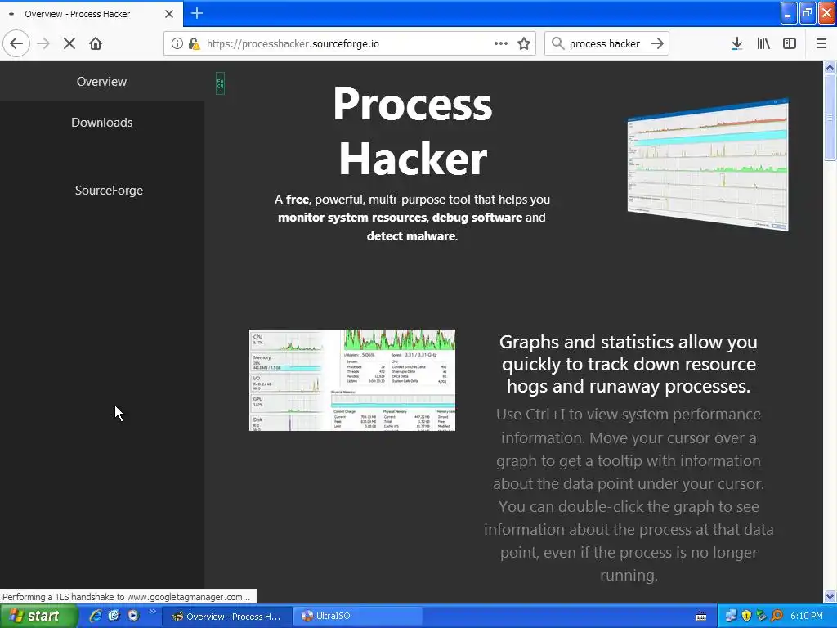This screenshot has height=628, width=837.
Task: Open the browser home page
Action: (96, 43)
